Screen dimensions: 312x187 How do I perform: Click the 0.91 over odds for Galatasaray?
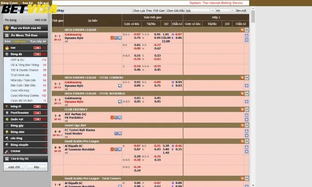(157, 34)
